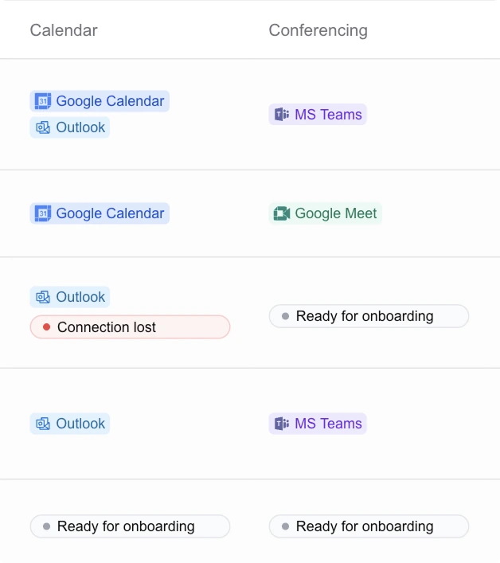
Task: Click the red dot in Connection lost
Action: coord(46,326)
